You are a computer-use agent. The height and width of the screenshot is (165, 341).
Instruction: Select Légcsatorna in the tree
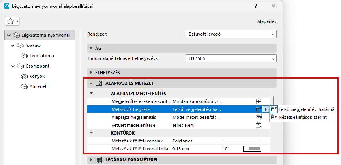[42, 56]
